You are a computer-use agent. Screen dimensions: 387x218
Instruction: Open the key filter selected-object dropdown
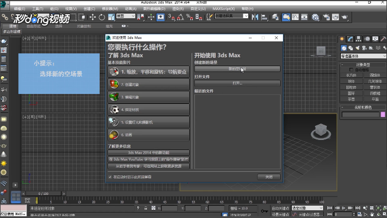pyautogui.click(x=307, y=208)
